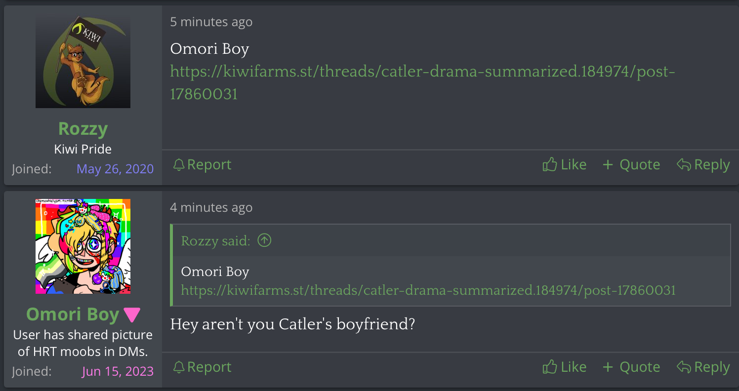Click the reply arrow icon on Omori Boy's post
Viewport: 739px width, 391px height.
click(684, 367)
